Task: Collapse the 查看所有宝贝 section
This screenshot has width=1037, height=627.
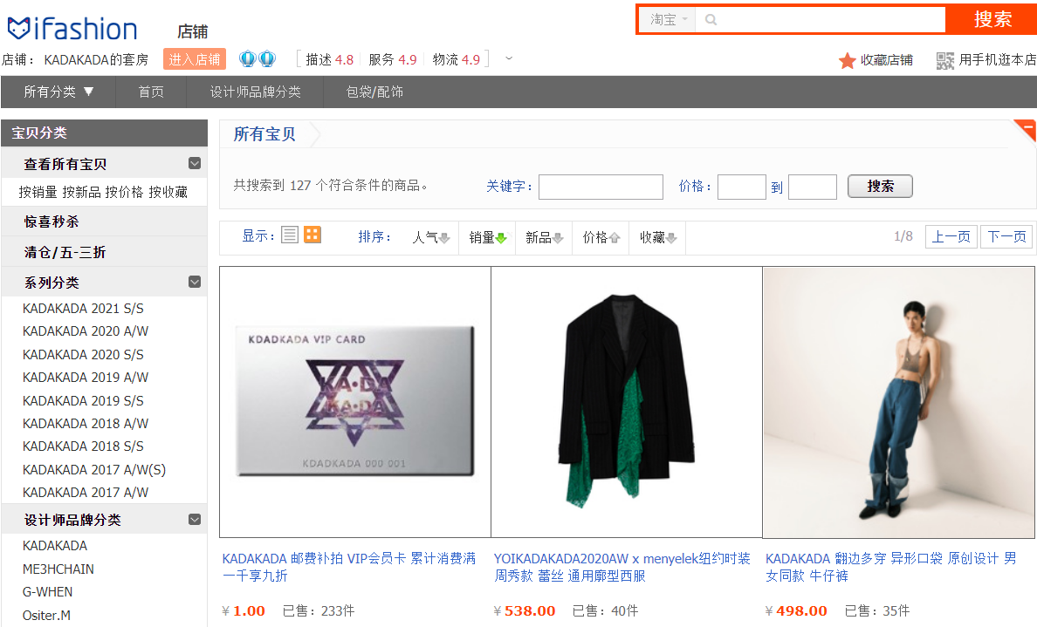Action: point(195,163)
